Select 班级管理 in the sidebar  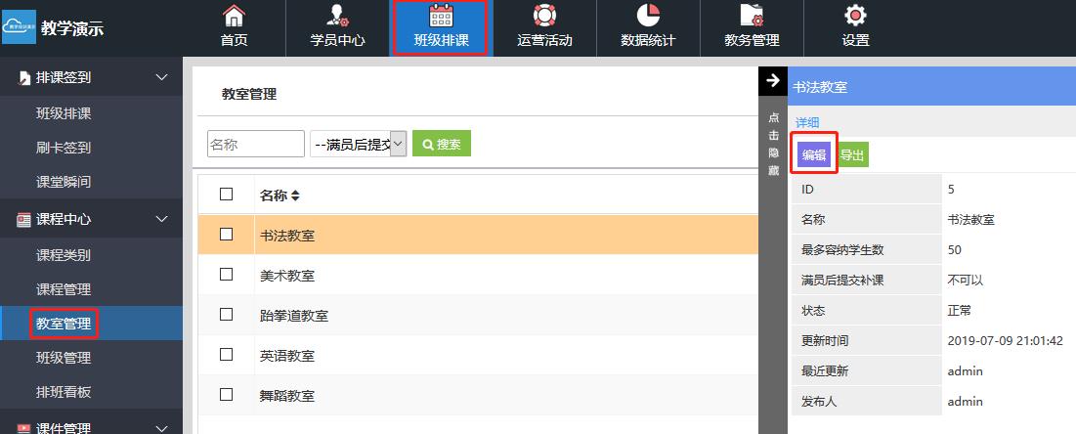pos(64,358)
